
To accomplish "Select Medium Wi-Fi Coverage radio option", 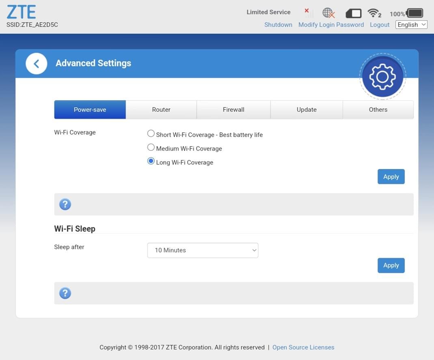I will pyautogui.click(x=151, y=148).
